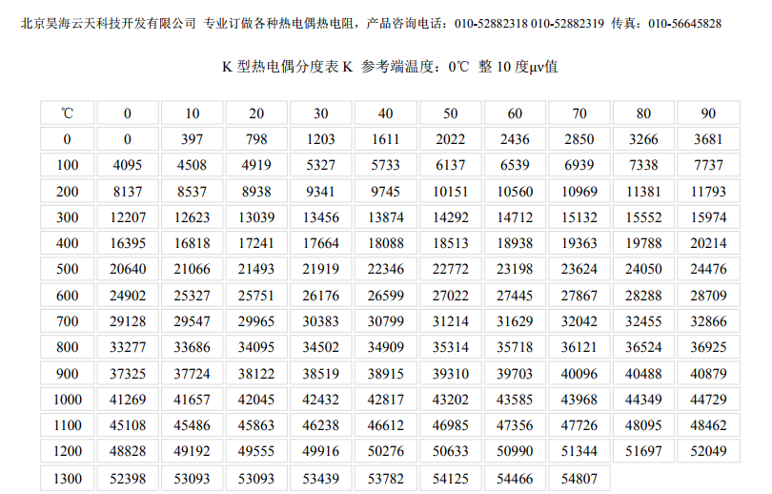This screenshot has width=772, height=494.
Task: Click the cell showing 52398
Action: [x=128, y=478]
